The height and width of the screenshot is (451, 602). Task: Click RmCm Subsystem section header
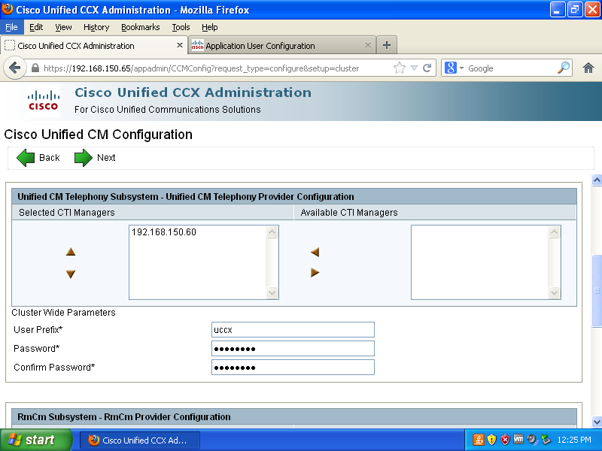pyautogui.click(x=294, y=417)
